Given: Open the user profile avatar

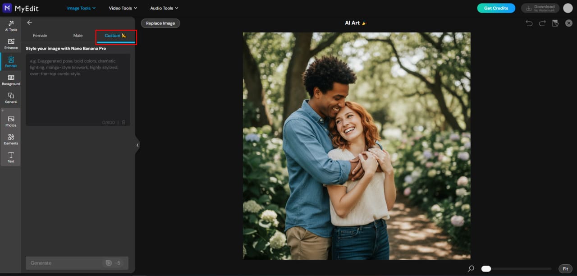Looking at the screenshot, I should tap(568, 8).
